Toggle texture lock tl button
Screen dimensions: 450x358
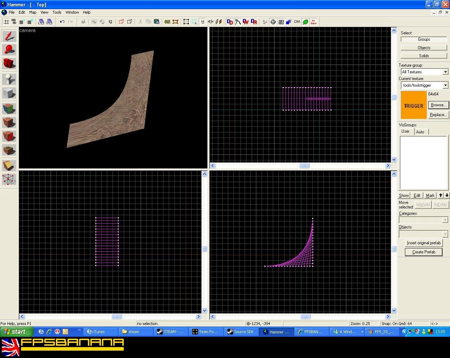click(202, 22)
